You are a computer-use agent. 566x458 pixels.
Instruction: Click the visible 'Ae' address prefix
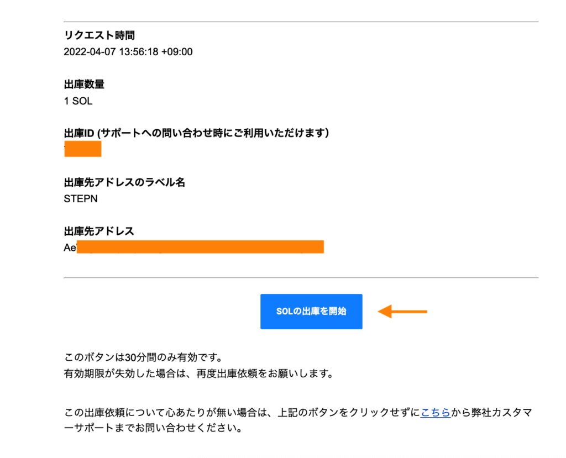70,248
